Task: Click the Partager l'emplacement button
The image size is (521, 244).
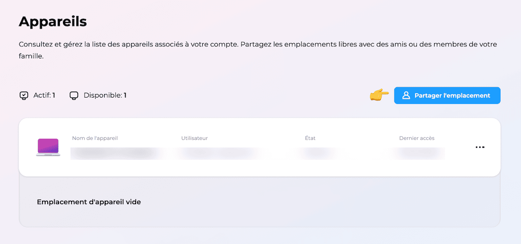Action: pyautogui.click(x=447, y=95)
